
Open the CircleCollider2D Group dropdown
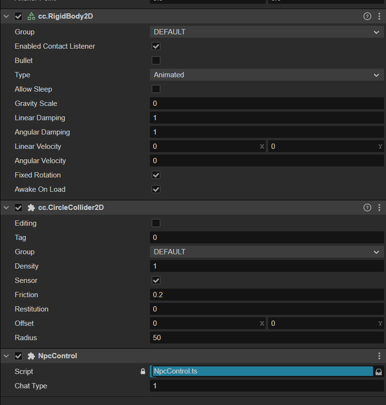267,252
